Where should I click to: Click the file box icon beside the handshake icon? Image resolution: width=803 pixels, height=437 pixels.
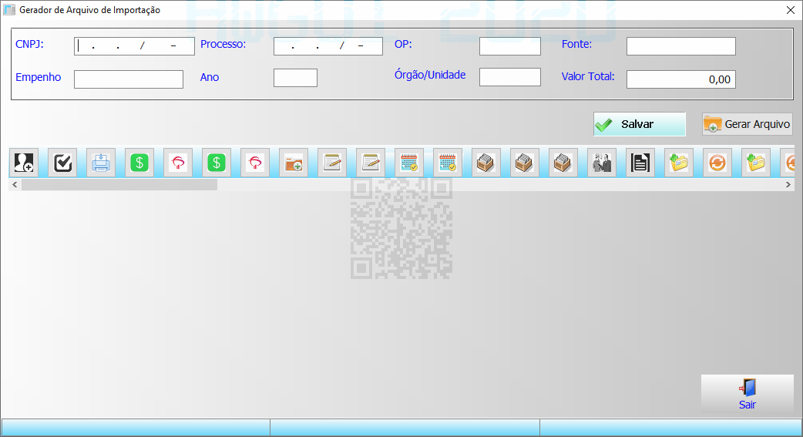click(563, 163)
